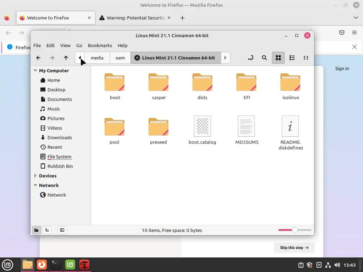Select the dists folder
The image size is (363, 272).
click(x=202, y=86)
